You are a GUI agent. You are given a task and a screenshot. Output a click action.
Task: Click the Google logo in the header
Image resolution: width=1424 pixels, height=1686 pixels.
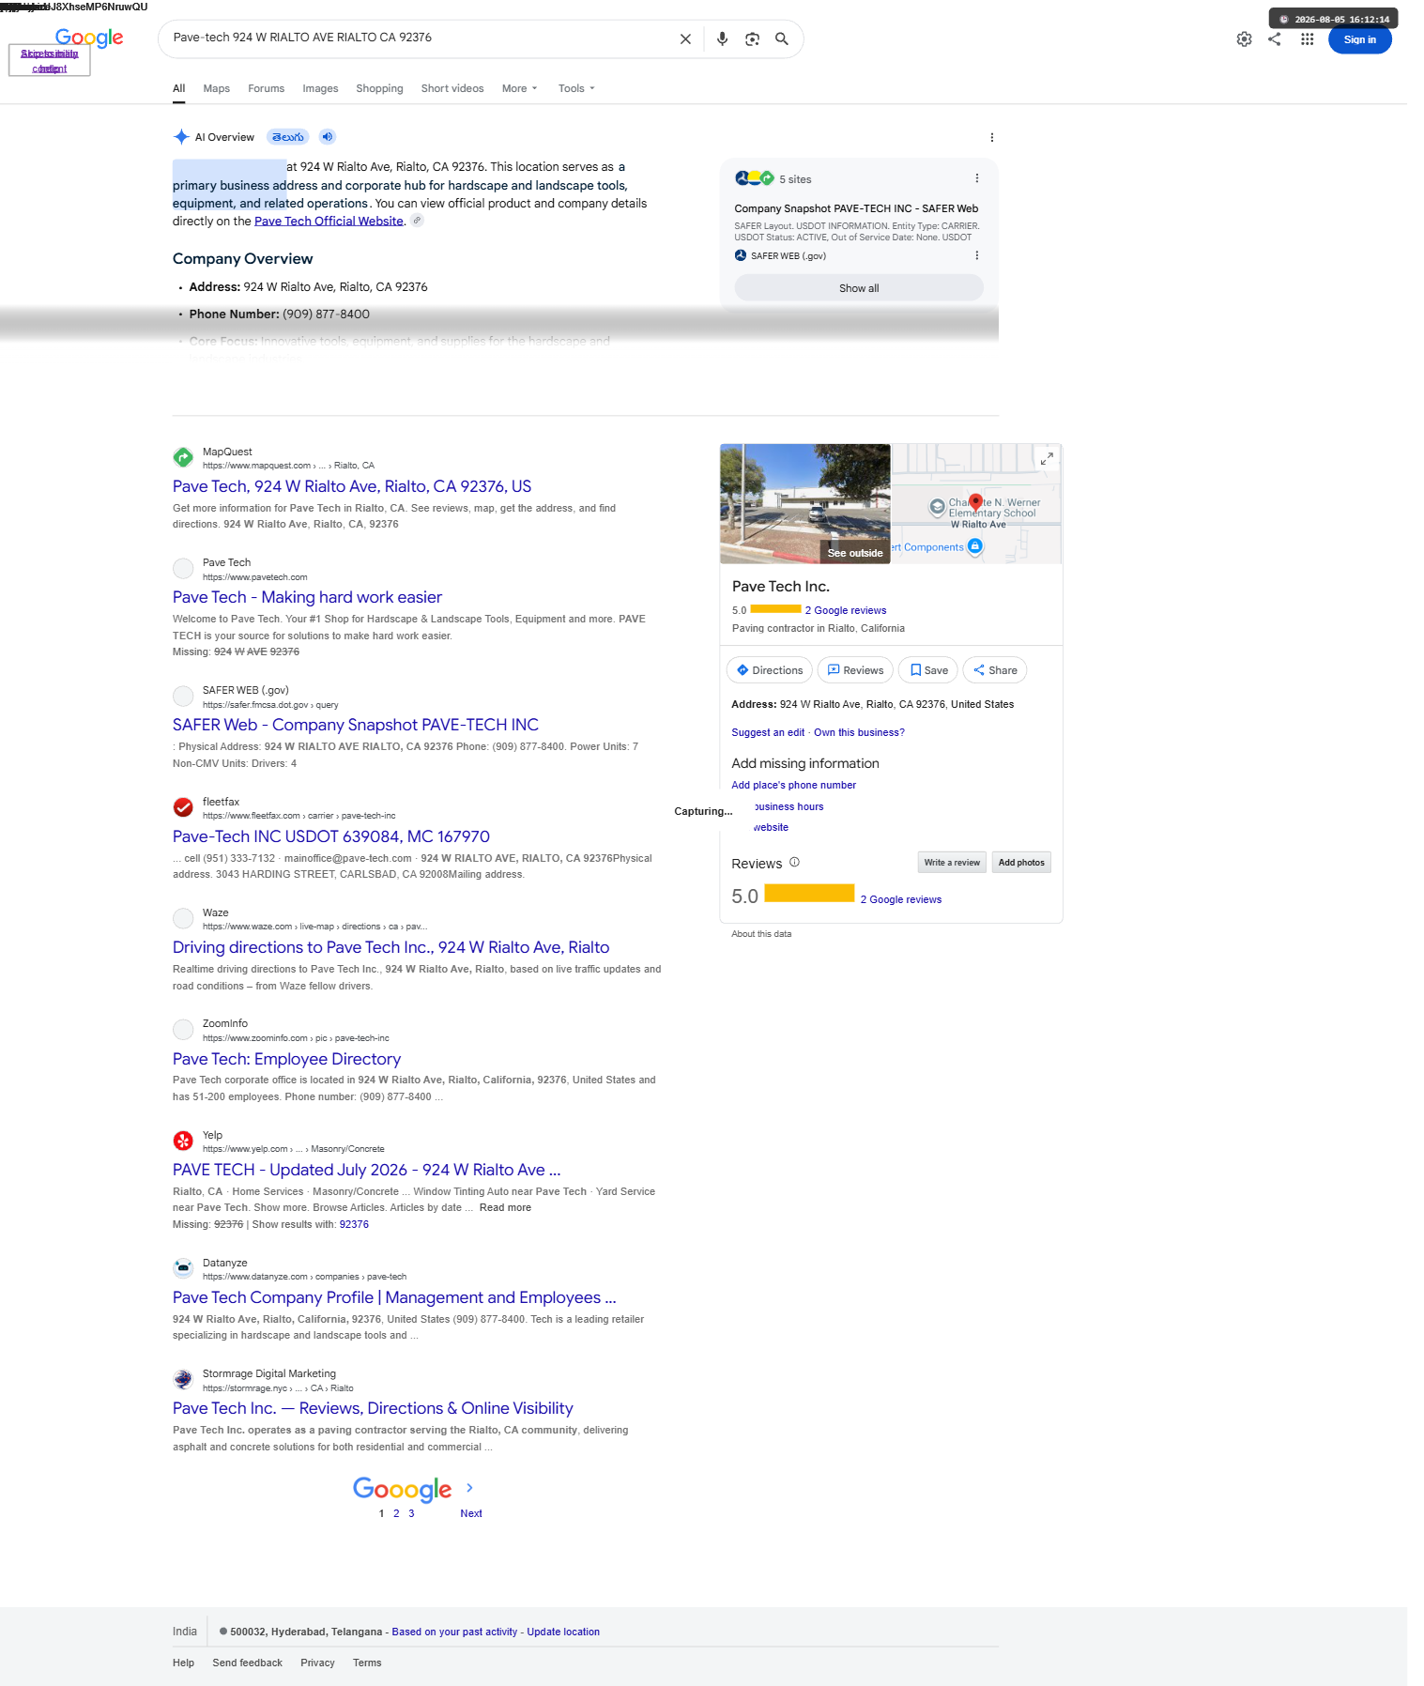click(x=89, y=38)
